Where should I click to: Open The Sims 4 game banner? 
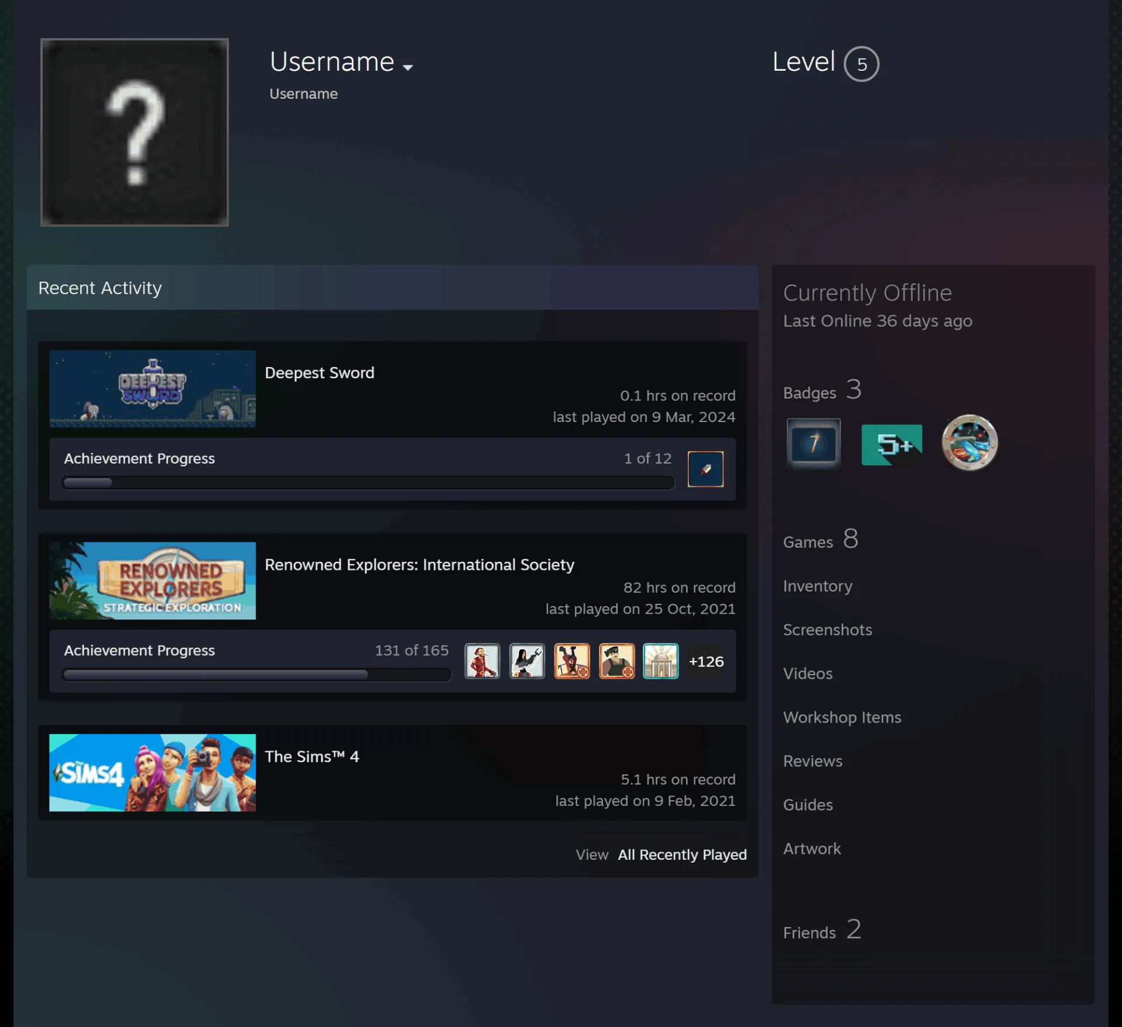click(153, 772)
